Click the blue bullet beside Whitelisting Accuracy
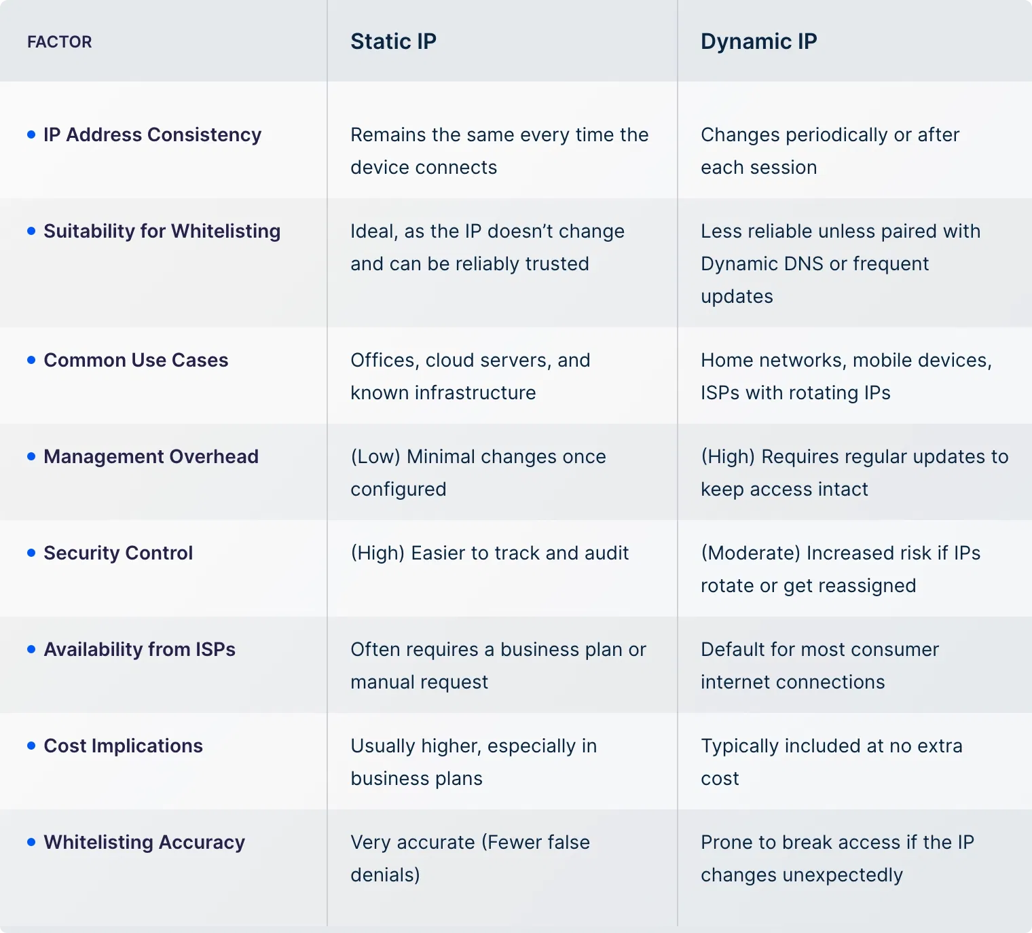This screenshot has width=1032, height=933. coord(31,842)
